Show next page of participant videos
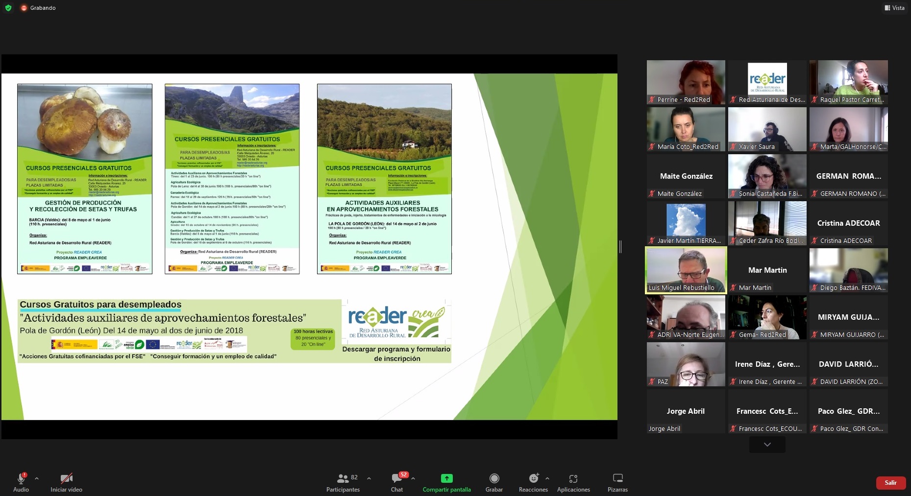Image resolution: width=911 pixels, height=496 pixels. tap(767, 445)
